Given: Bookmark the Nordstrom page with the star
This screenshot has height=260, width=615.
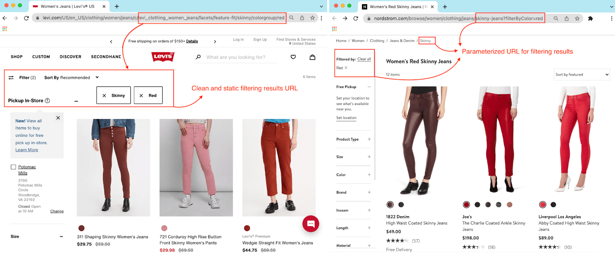Looking at the screenshot, I should [x=577, y=18].
